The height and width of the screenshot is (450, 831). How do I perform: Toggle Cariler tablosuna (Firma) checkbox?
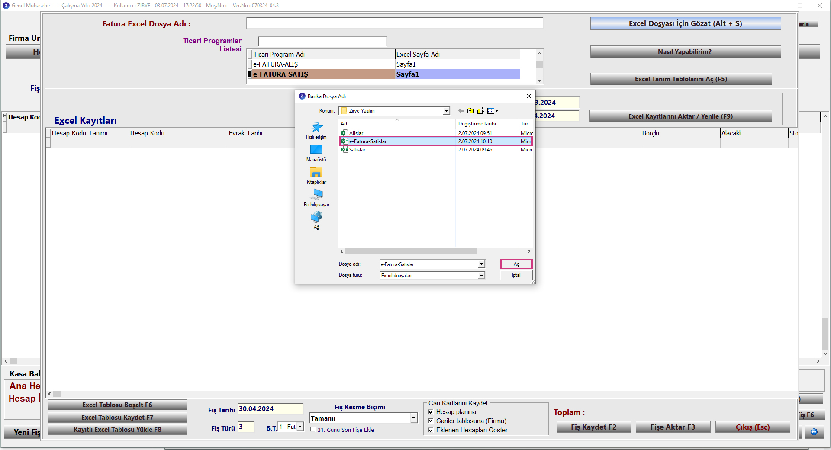[x=431, y=421]
